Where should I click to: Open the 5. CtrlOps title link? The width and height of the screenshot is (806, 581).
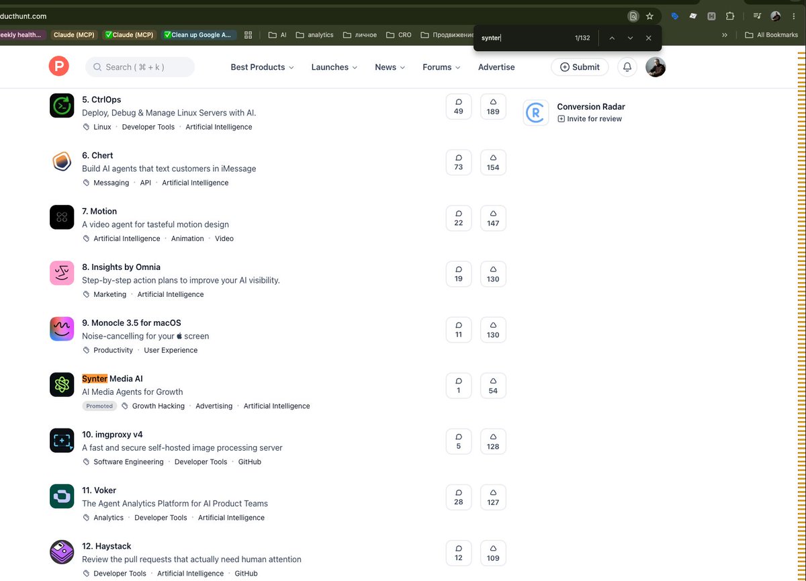pyautogui.click(x=101, y=99)
